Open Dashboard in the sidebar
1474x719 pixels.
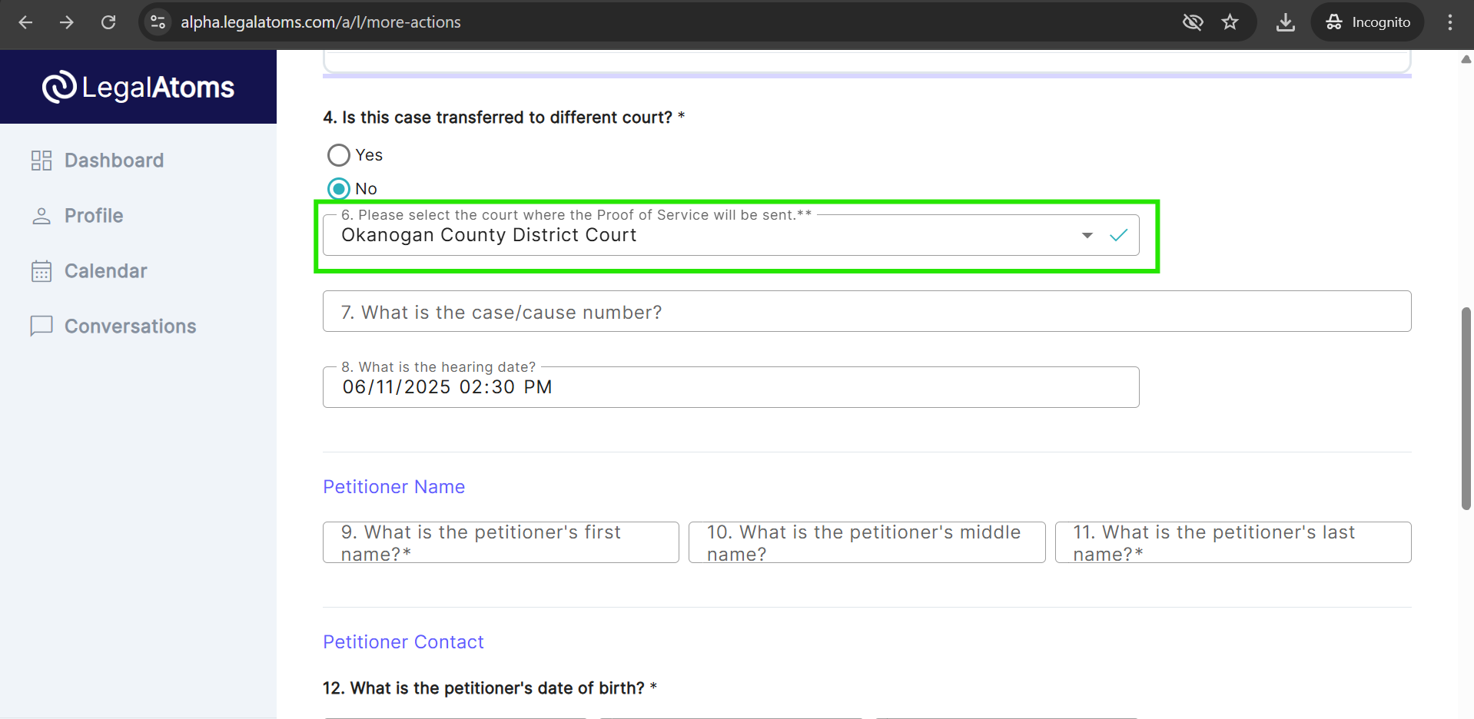click(114, 161)
